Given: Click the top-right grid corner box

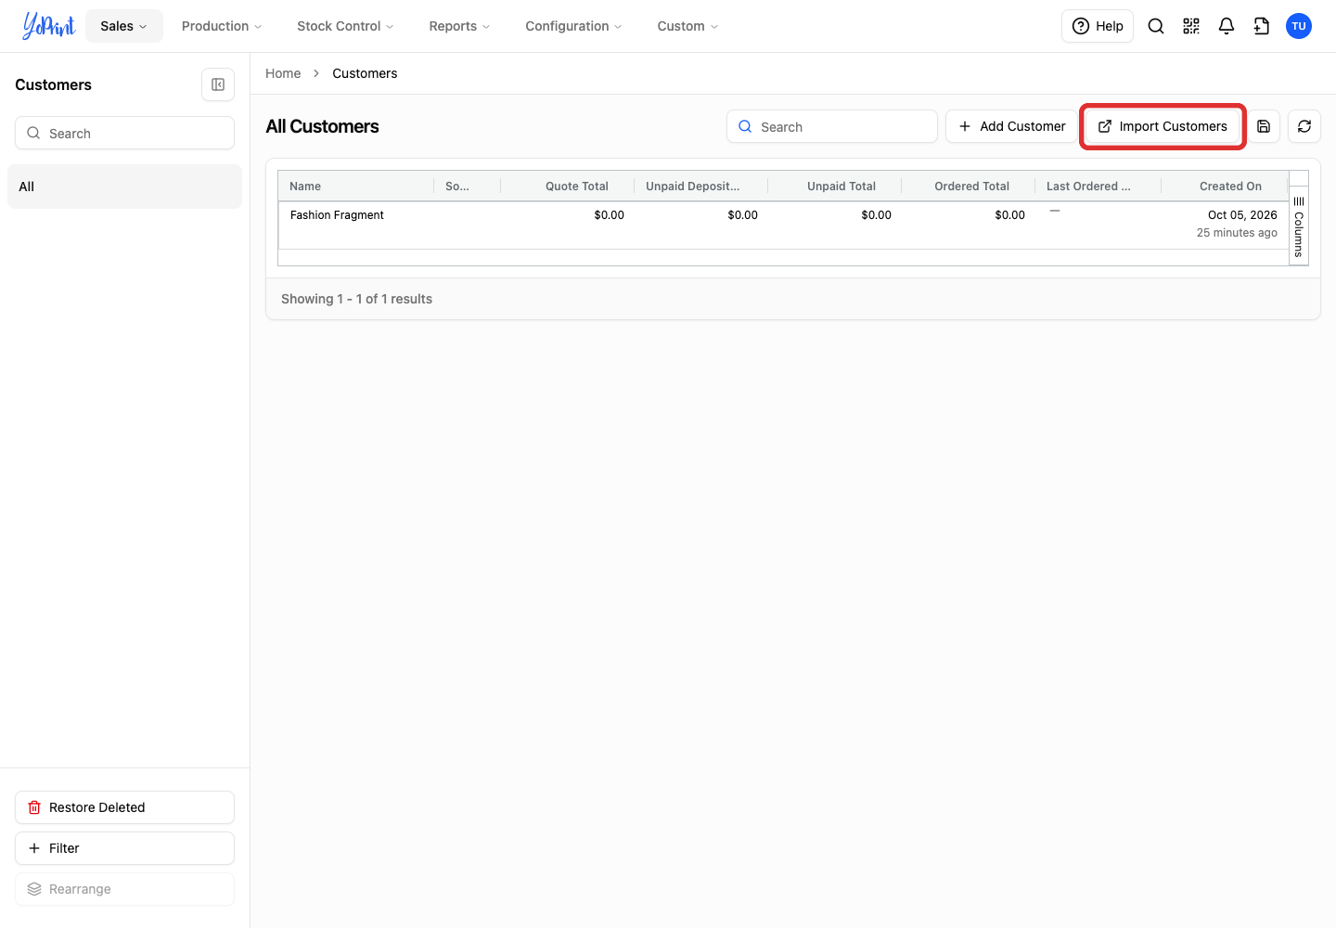Looking at the screenshot, I should [1299, 179].
